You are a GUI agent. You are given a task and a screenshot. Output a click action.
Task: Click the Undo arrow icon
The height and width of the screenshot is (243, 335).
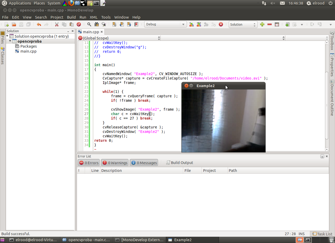click(39, 24)
